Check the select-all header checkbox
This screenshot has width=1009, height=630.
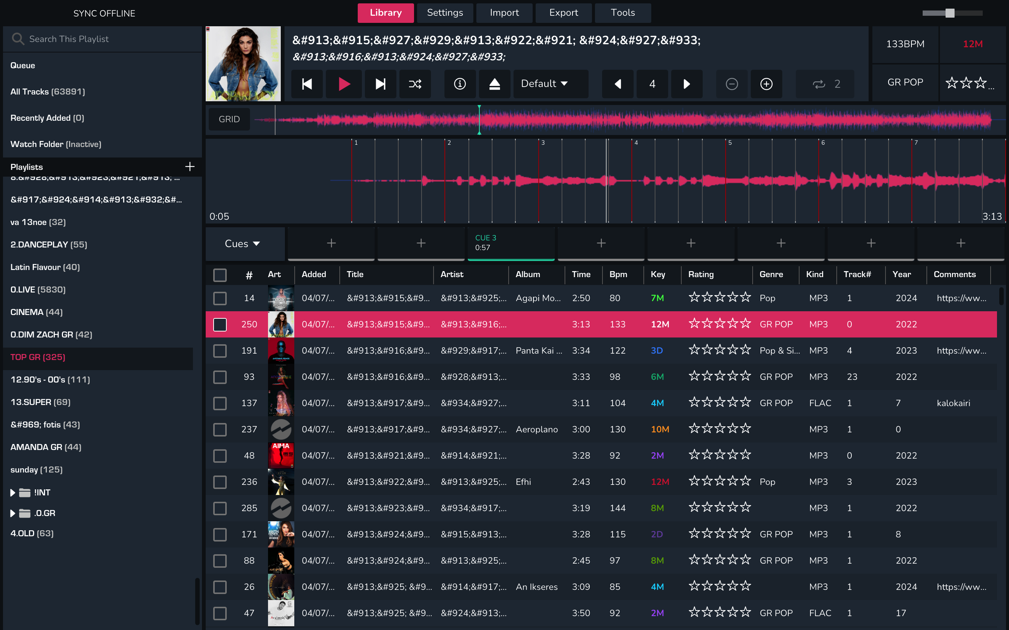[x=220, y=274]
